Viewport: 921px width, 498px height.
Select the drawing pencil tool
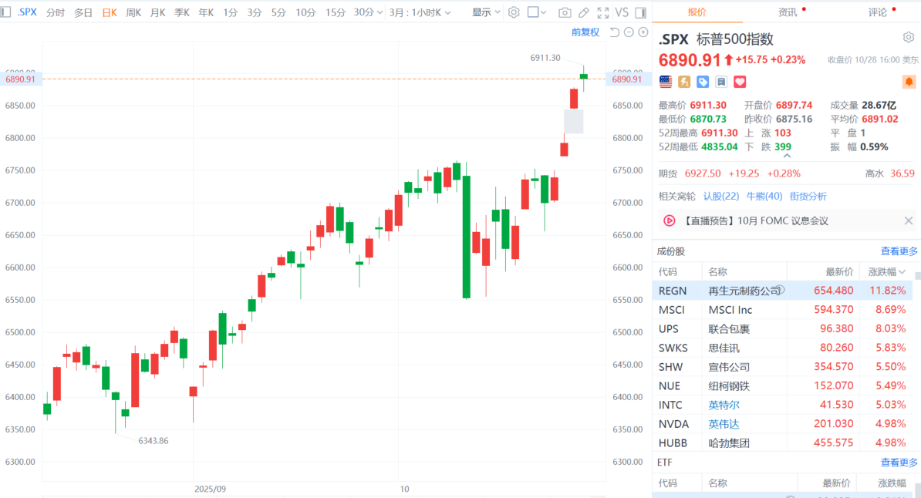tap(584, 12)
